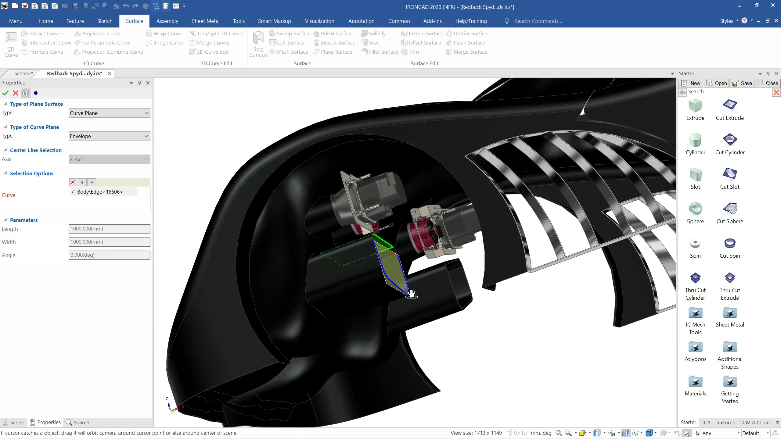Select the Cut Sphere shape icon

click(730, 209)
